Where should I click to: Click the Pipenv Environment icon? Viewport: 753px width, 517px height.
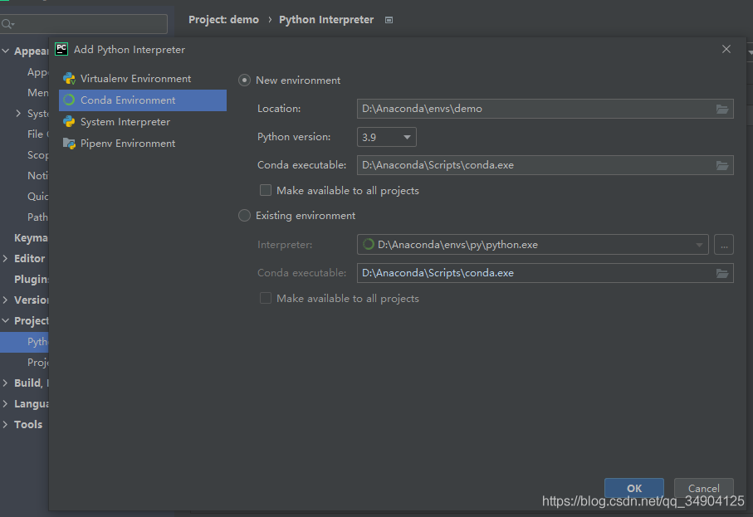click(x=69, y=144)
